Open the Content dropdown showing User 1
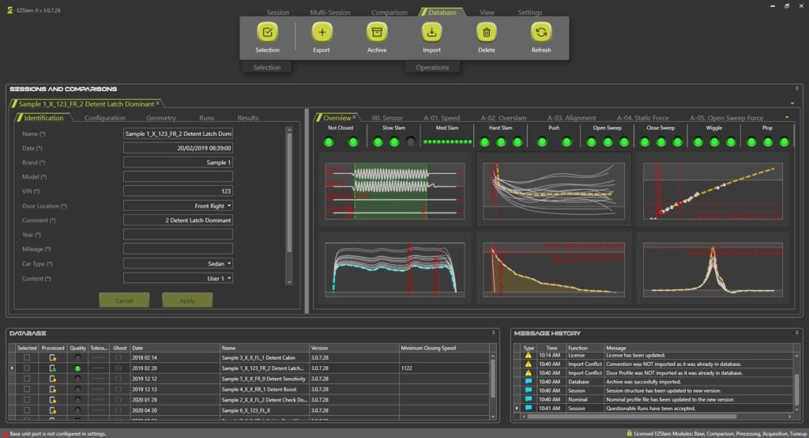Viewport: 809px width, 438px height. [229, 278]
